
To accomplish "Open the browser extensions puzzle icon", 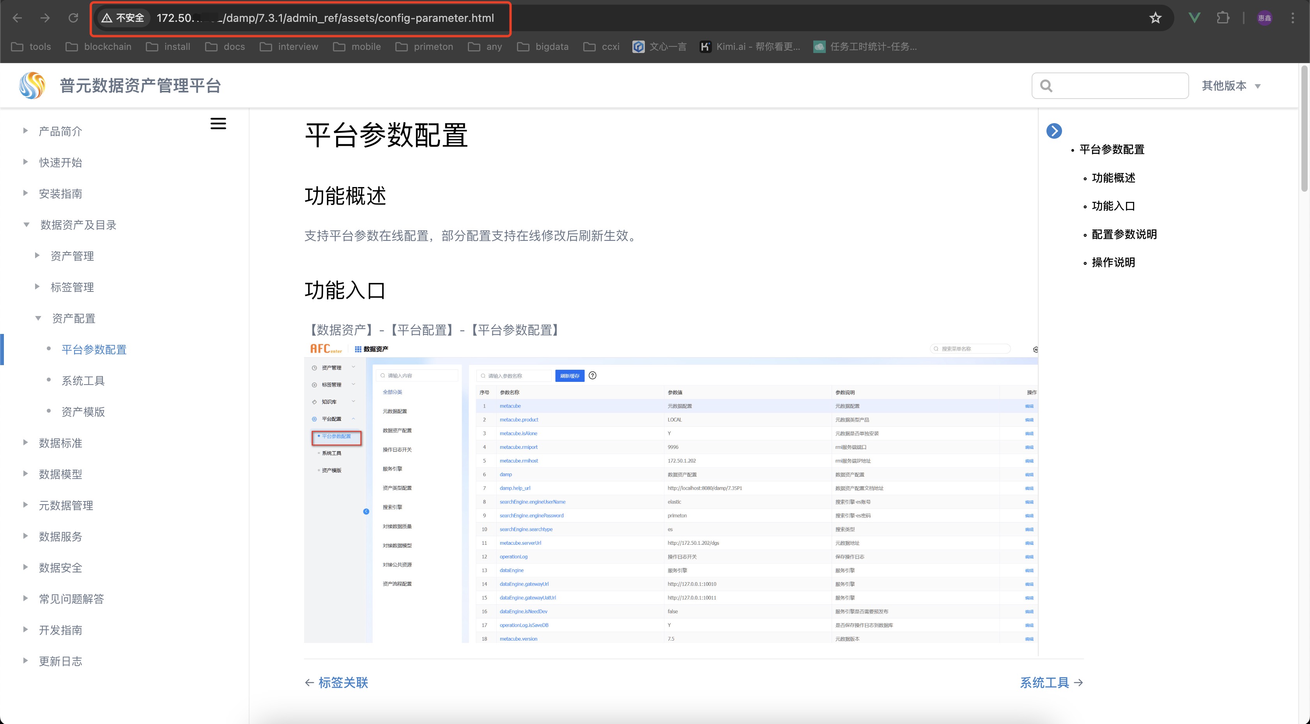I will click(x=1223, y=18).
